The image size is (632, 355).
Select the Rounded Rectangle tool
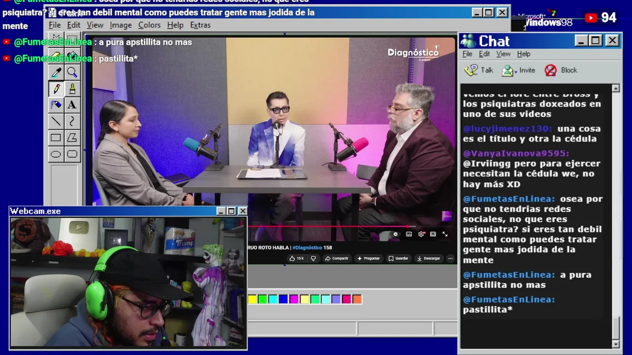pyautogui.click(x=73, y=154)
